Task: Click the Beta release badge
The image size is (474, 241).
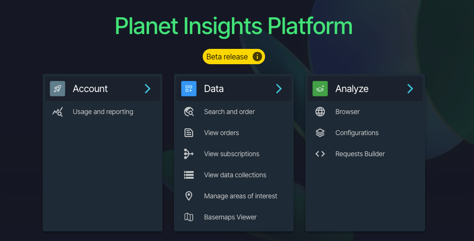Action: [x=234, y=57]
